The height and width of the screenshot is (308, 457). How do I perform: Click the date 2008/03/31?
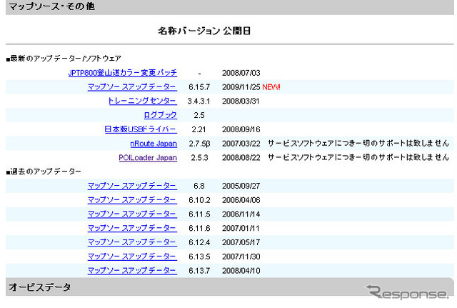click(241, 101)
